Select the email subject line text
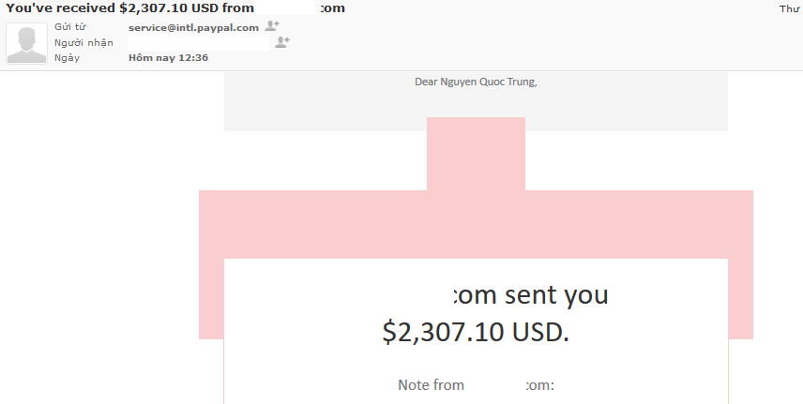The width and height of the screenshot is (803, 404). 175,7
